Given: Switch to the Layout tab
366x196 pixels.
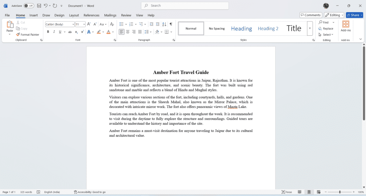Looking at the screenshot, I should click(x=74, y=15).
